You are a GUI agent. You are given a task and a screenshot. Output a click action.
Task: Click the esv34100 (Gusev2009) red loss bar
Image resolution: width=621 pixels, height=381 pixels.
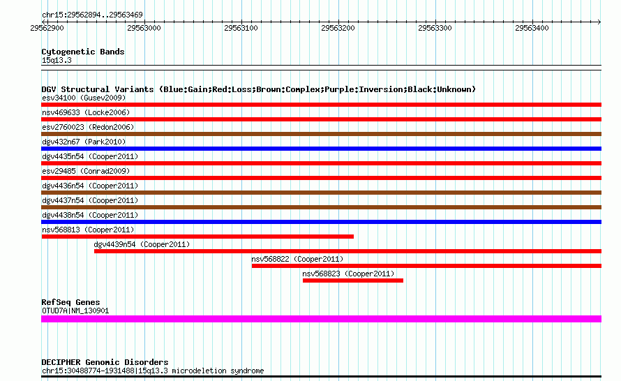tap(321, 105)
